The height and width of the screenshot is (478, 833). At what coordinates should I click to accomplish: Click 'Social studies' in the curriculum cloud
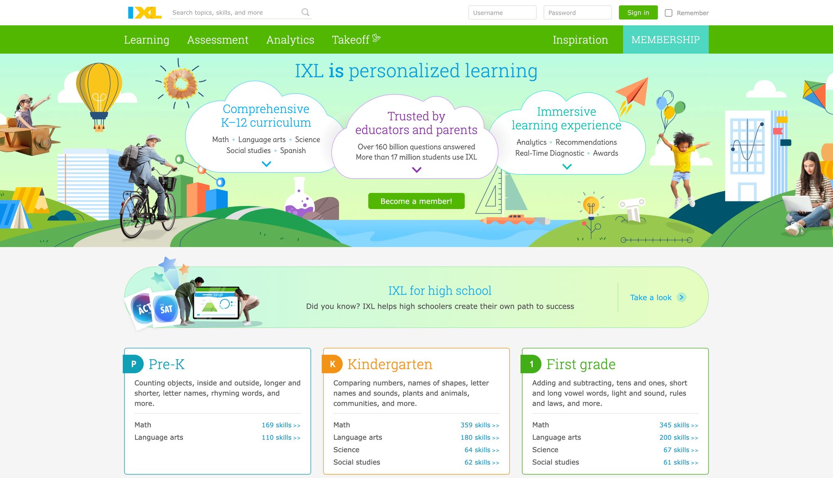pyautogui.click(x=249, y=151)
